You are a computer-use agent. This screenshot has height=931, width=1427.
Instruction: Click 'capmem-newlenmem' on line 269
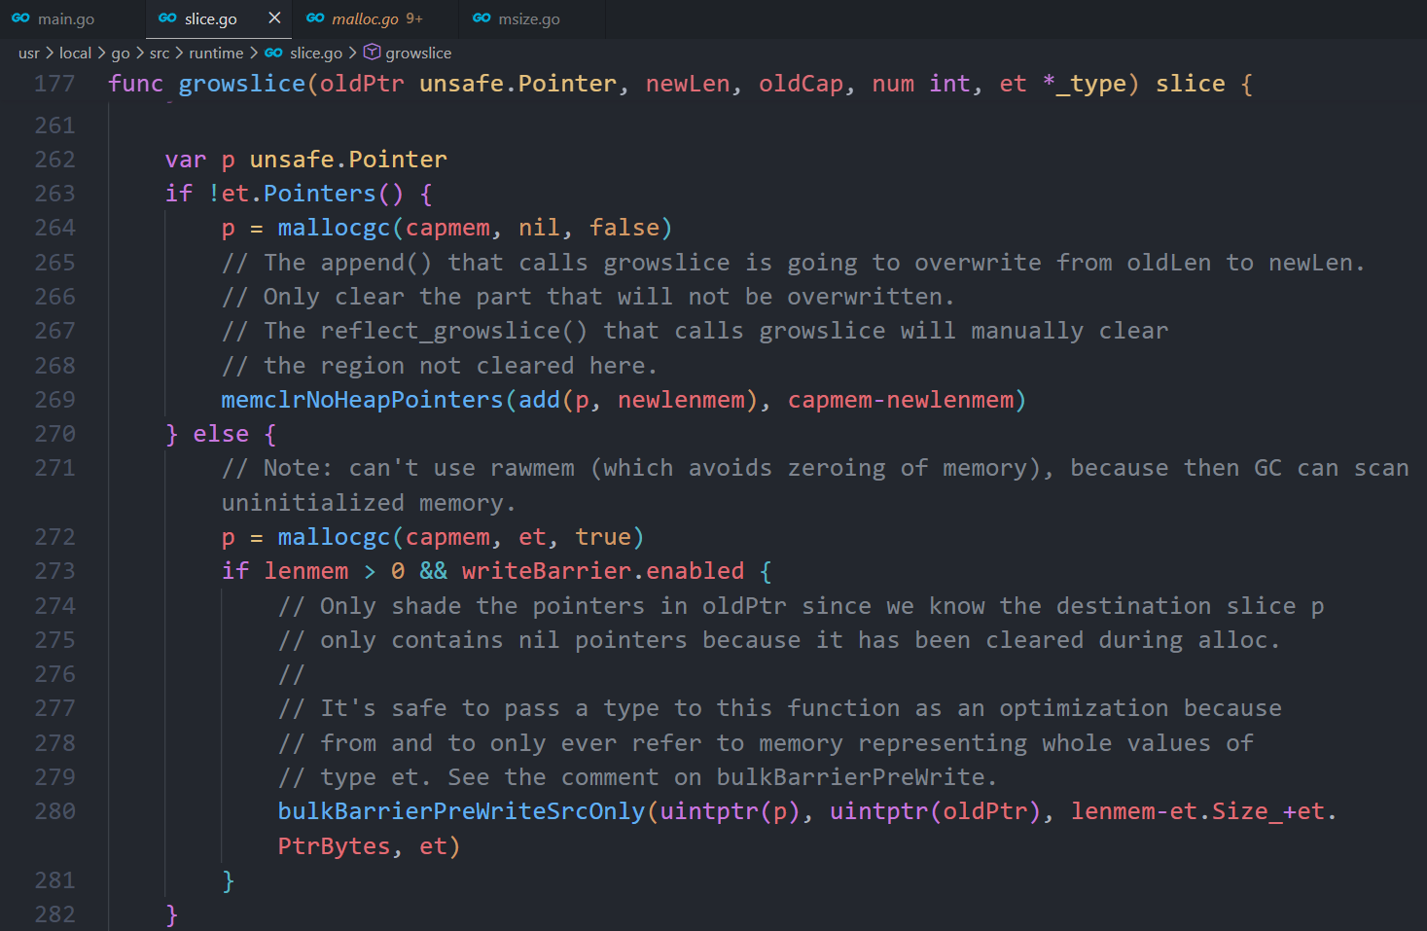click(x=901, y=400)
